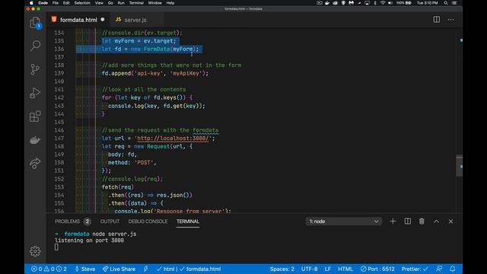Open terminal selector dropdown '1: node'
This screenshot has height=274, width=487.
pyautogui.click(x=343, y=221)
